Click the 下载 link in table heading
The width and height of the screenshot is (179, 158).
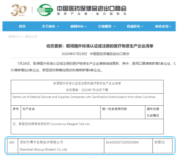(105, 90)
